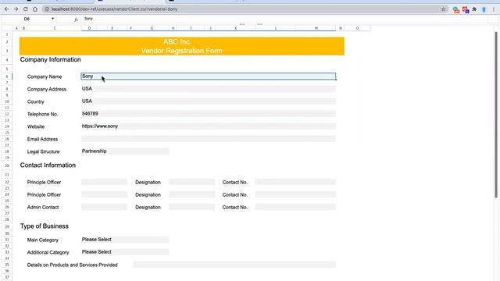
Task: Select column C header
Action: [55, 28]
